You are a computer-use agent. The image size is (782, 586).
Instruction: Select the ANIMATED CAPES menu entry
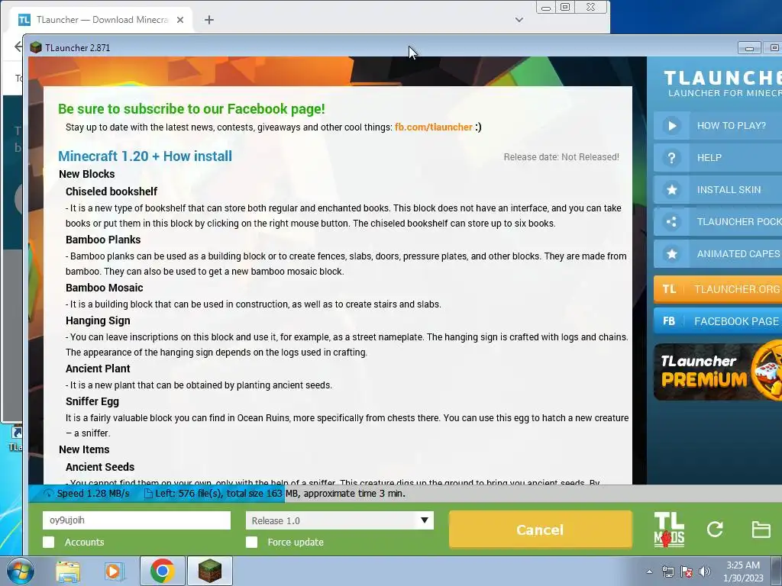point(718,253)
